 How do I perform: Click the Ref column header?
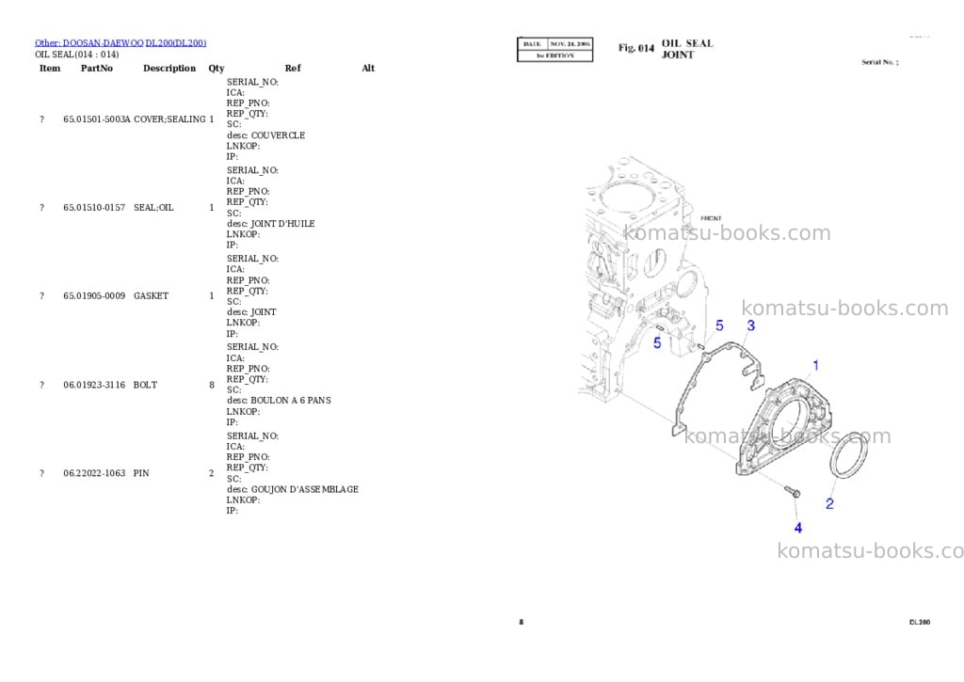[x=293, y=68]
